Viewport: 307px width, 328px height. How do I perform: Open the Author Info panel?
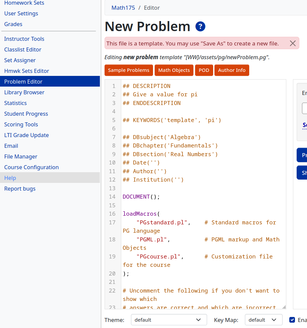tap(232, 70)
